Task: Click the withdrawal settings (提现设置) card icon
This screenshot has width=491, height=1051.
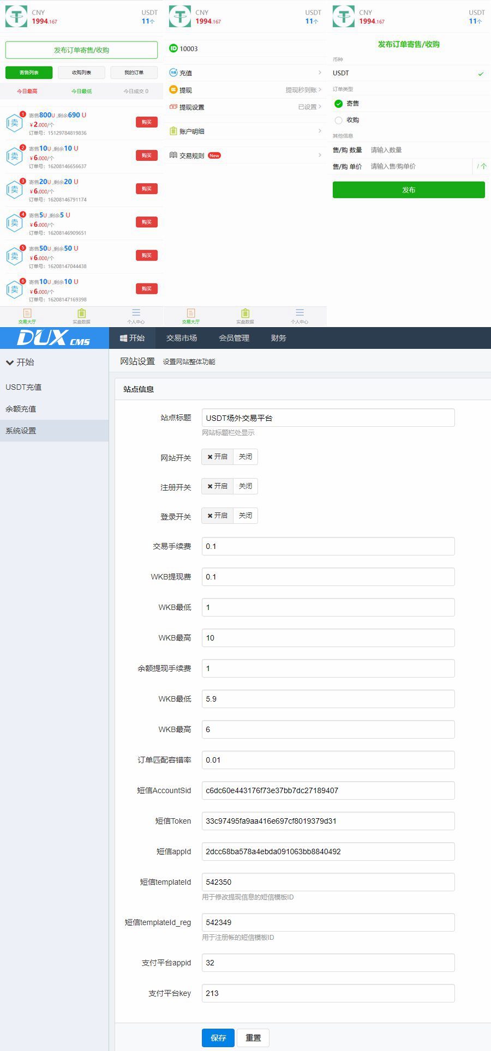Action: 173,107
